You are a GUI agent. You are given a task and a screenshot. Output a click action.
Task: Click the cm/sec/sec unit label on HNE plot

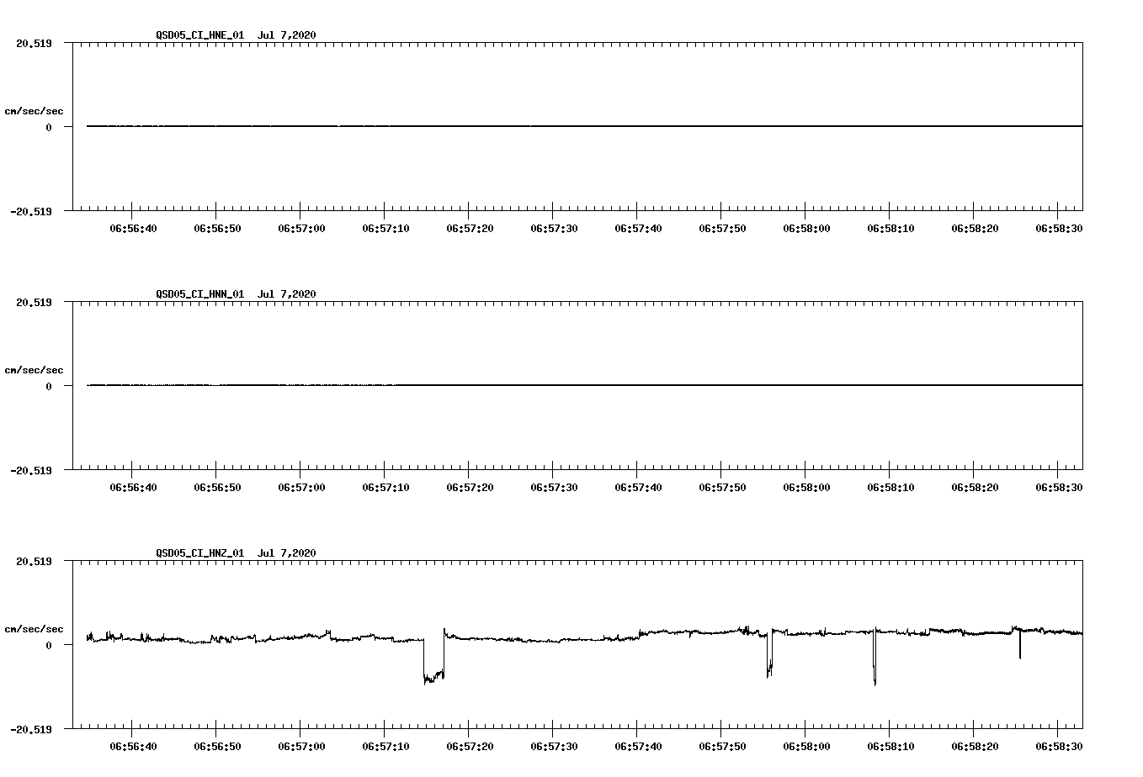click(x=34, y=111)
